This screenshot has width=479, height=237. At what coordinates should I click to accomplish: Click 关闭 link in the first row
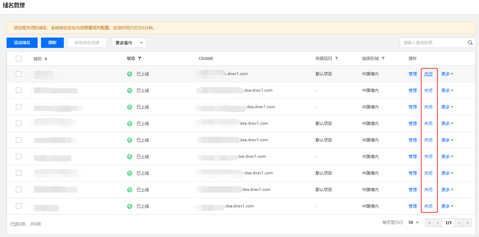click(x=428, y=74)
